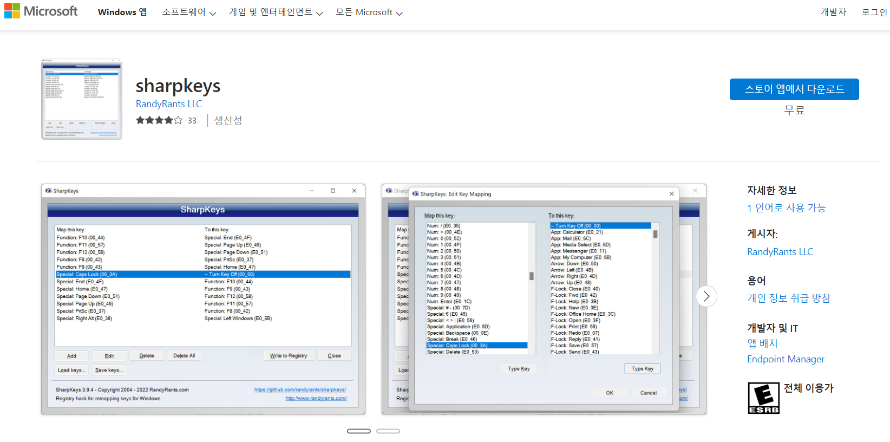This screenshot has height=442, width=890.
Task: View the first SharpKeys main window screenshot
Action: pyautogui.click(x=203, y=299)
